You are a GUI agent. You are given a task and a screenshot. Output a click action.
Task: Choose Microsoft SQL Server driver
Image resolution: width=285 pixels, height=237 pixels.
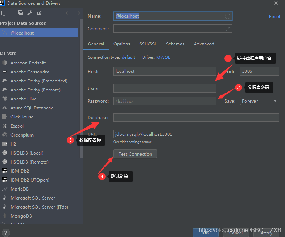tap(33, 198)
